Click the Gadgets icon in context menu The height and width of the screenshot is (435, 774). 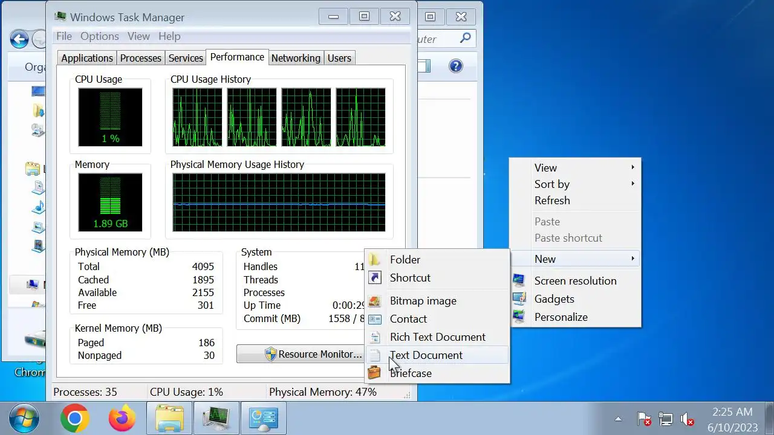(x=519, y=298)
